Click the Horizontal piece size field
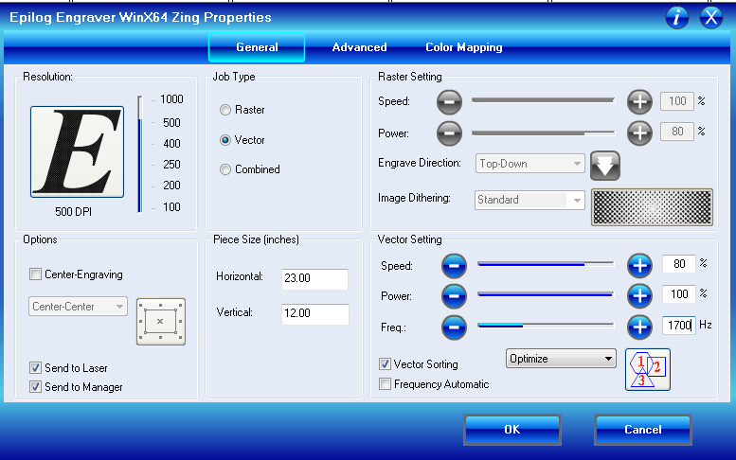This screenshot has height=460, width=736. pos(314,278)
